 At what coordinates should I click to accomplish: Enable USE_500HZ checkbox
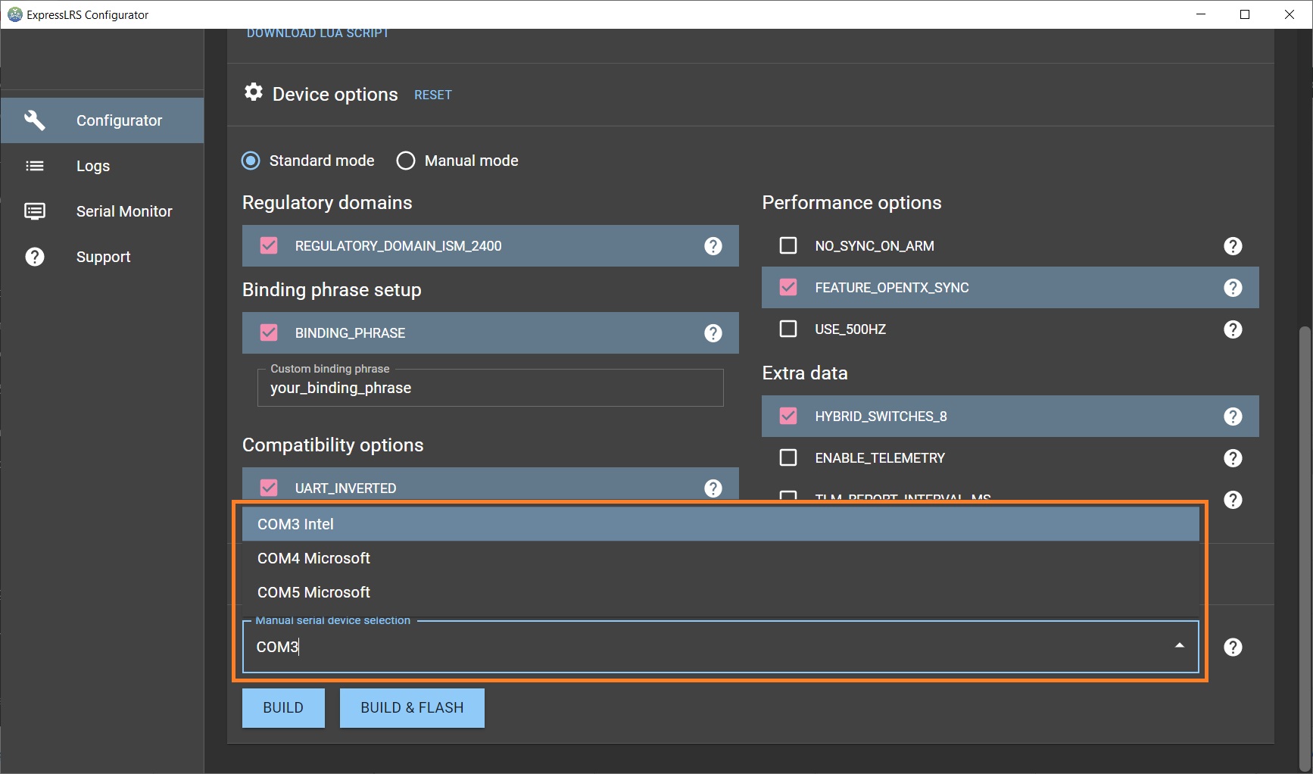click(788, 329)
